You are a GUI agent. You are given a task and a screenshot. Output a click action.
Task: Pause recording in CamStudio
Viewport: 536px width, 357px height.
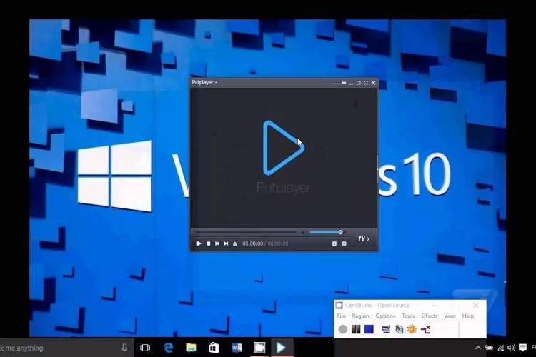(x=356, y=329)
